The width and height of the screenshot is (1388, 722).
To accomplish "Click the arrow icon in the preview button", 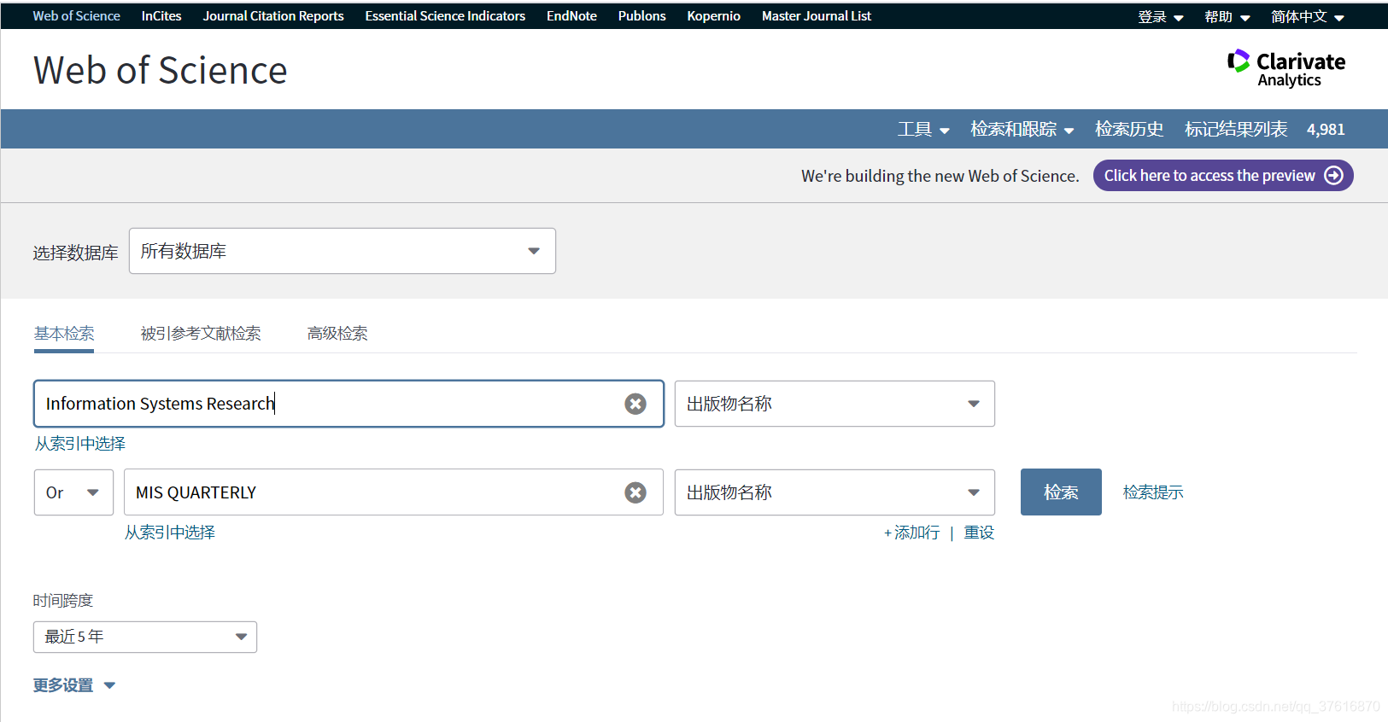I will click(1333, 175).
